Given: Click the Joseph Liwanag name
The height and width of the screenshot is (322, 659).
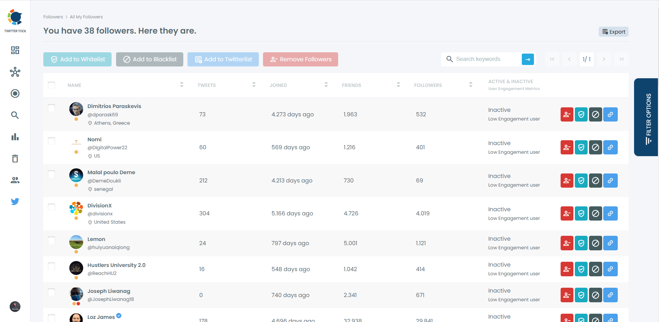Looking at the screenshot, I should [x=109, y=291].
